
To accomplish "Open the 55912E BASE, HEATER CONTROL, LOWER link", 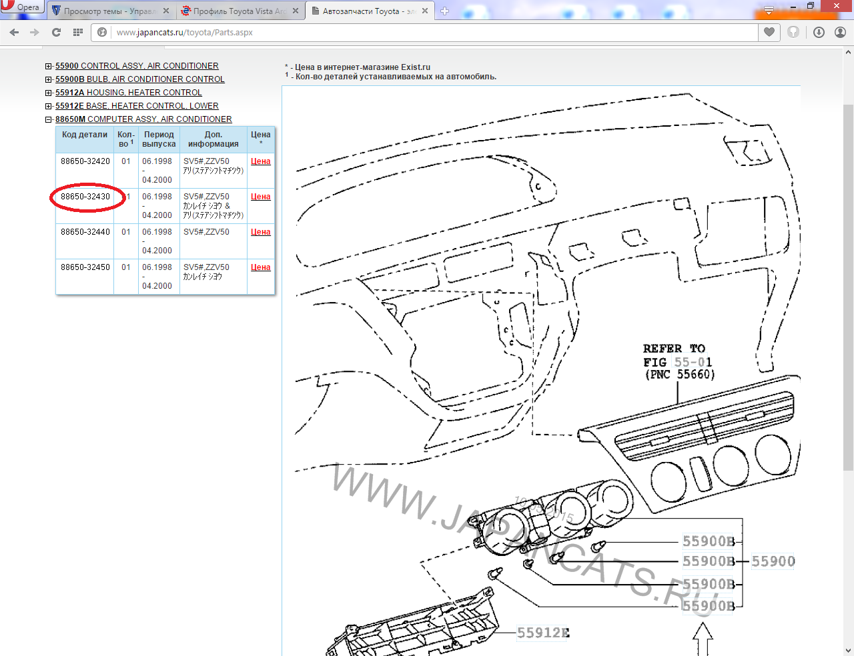I will 137,106.
